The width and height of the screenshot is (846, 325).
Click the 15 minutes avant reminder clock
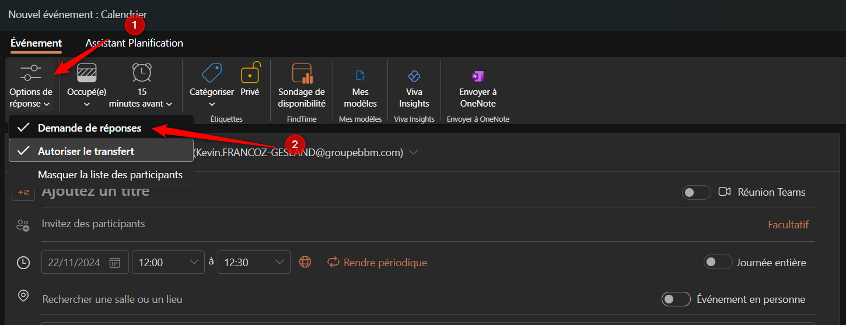tap(141, 73)
